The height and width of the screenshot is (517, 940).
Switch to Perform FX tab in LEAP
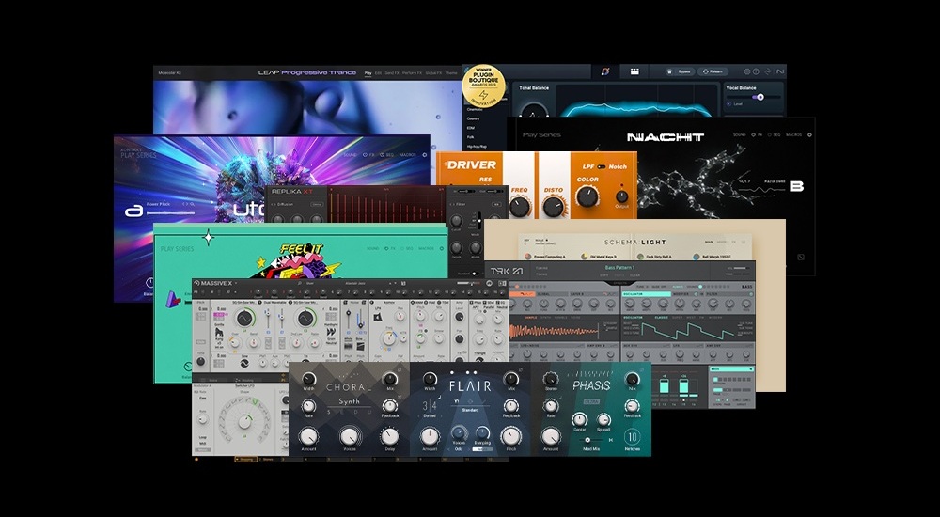pyautogui.click(x=413, y=72)
